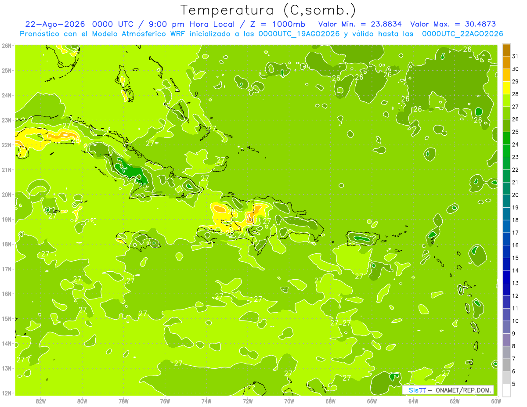527x407 pixels.
Task: Click the purple color bar segment between 9 and 10
Action: [x=506, y=327]
